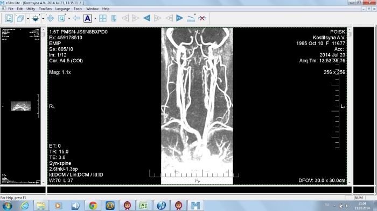Click the 'Mag: 1.1x' overlay text

60,72
